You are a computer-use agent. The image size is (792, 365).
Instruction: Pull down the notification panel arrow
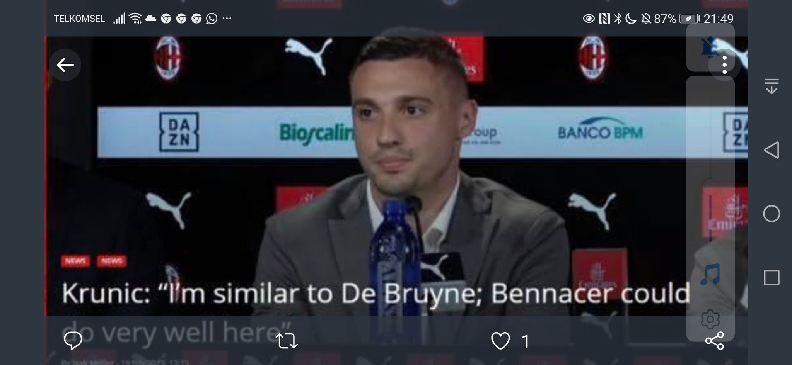click(x=772, y=86)
